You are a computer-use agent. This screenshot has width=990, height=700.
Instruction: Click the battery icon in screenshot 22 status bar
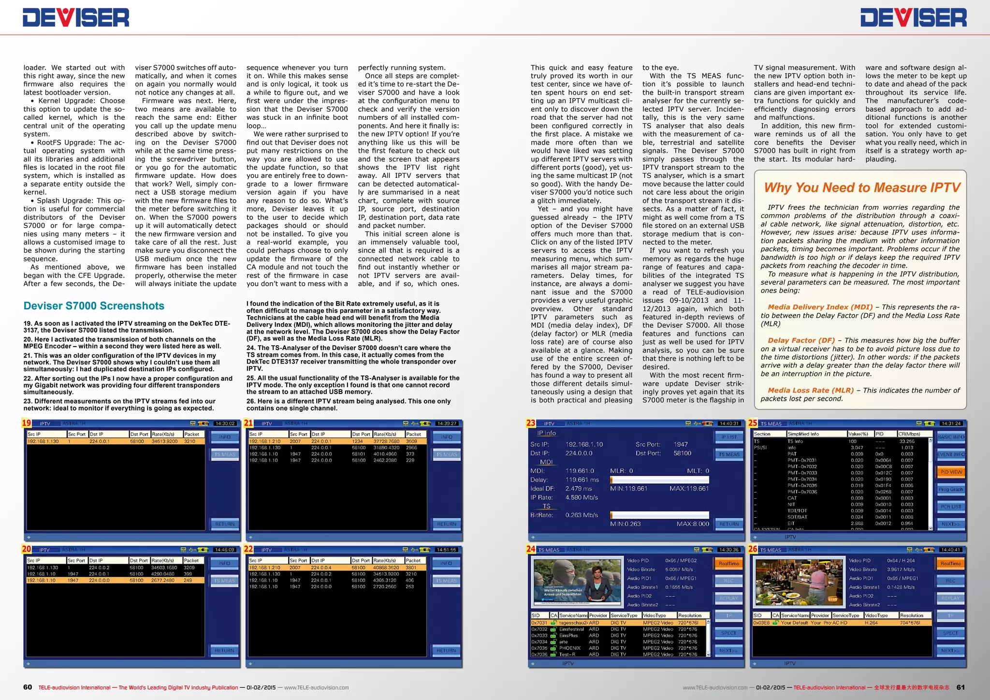(x=425, y=550)
